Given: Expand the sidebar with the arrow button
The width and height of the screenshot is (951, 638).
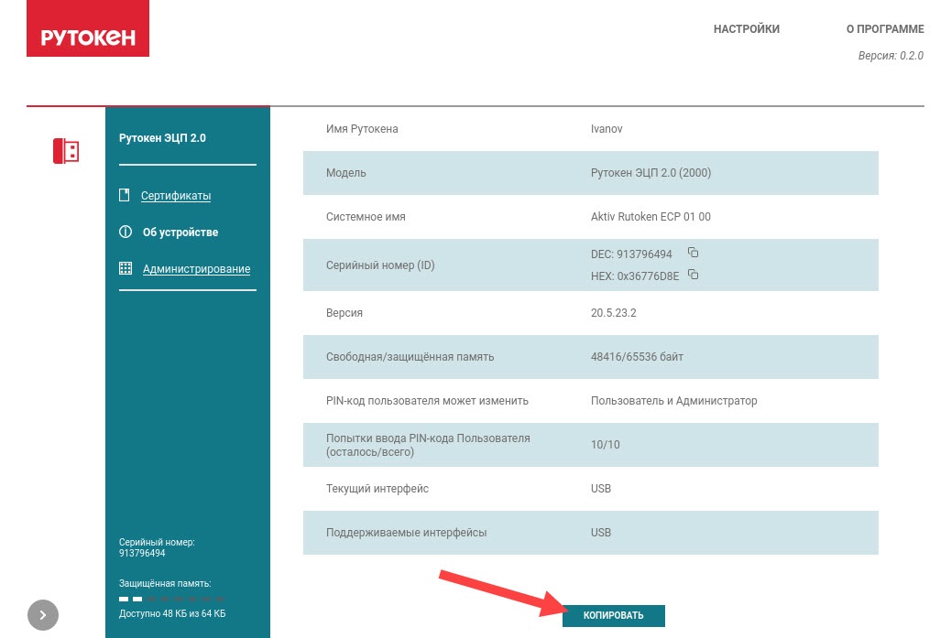Looking at the screenshot, I should click(43, 615).
